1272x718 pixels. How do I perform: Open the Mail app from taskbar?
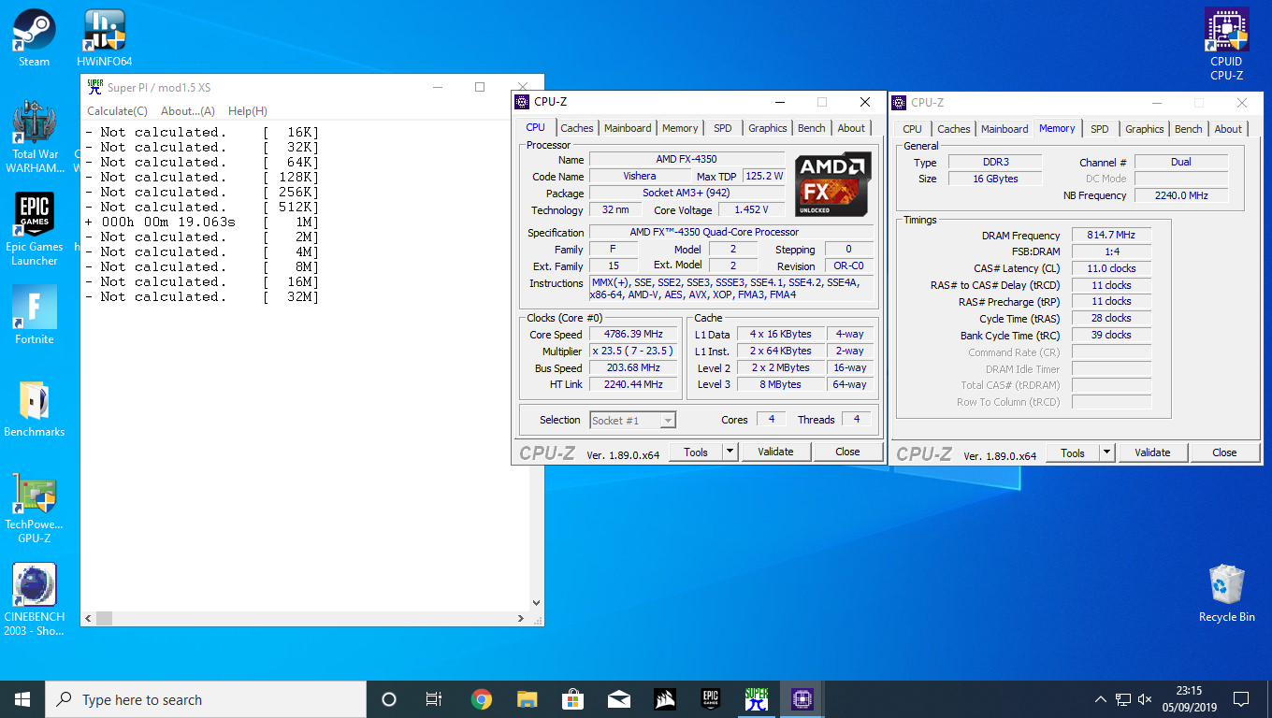(619, 699)
